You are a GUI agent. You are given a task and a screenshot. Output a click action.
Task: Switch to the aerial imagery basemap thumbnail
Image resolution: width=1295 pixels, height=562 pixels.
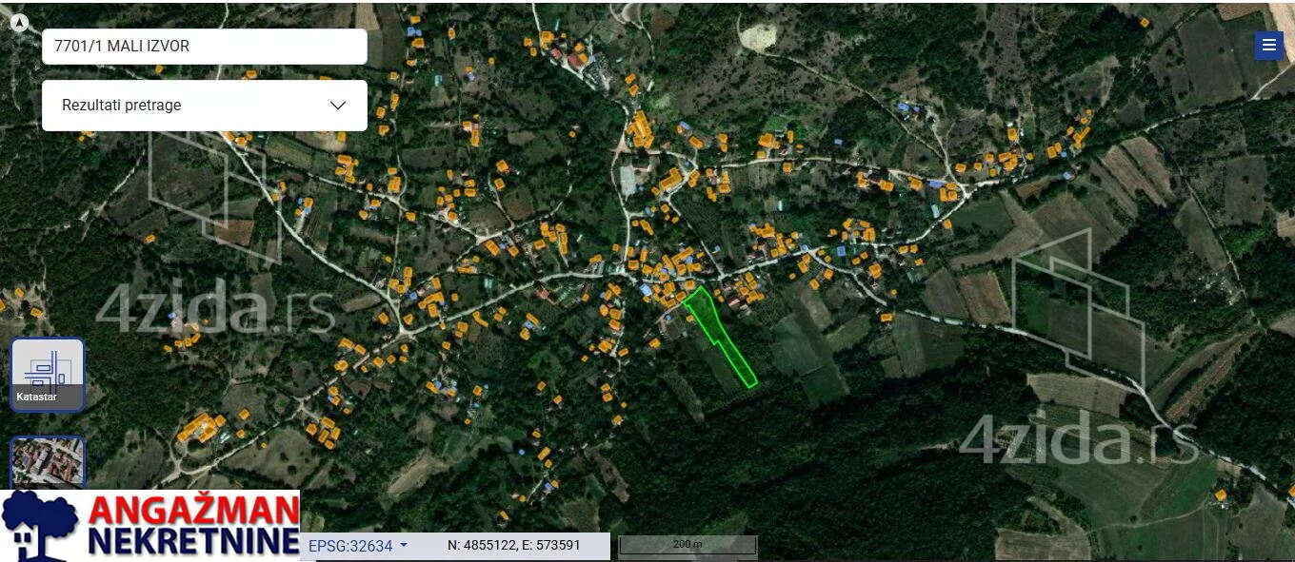click(x=48, y=461)
